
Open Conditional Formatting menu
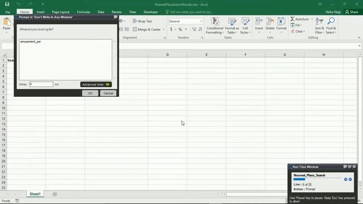coord(215,25)
